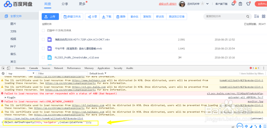Select 文档 in the sidebar

click(13, 31)
